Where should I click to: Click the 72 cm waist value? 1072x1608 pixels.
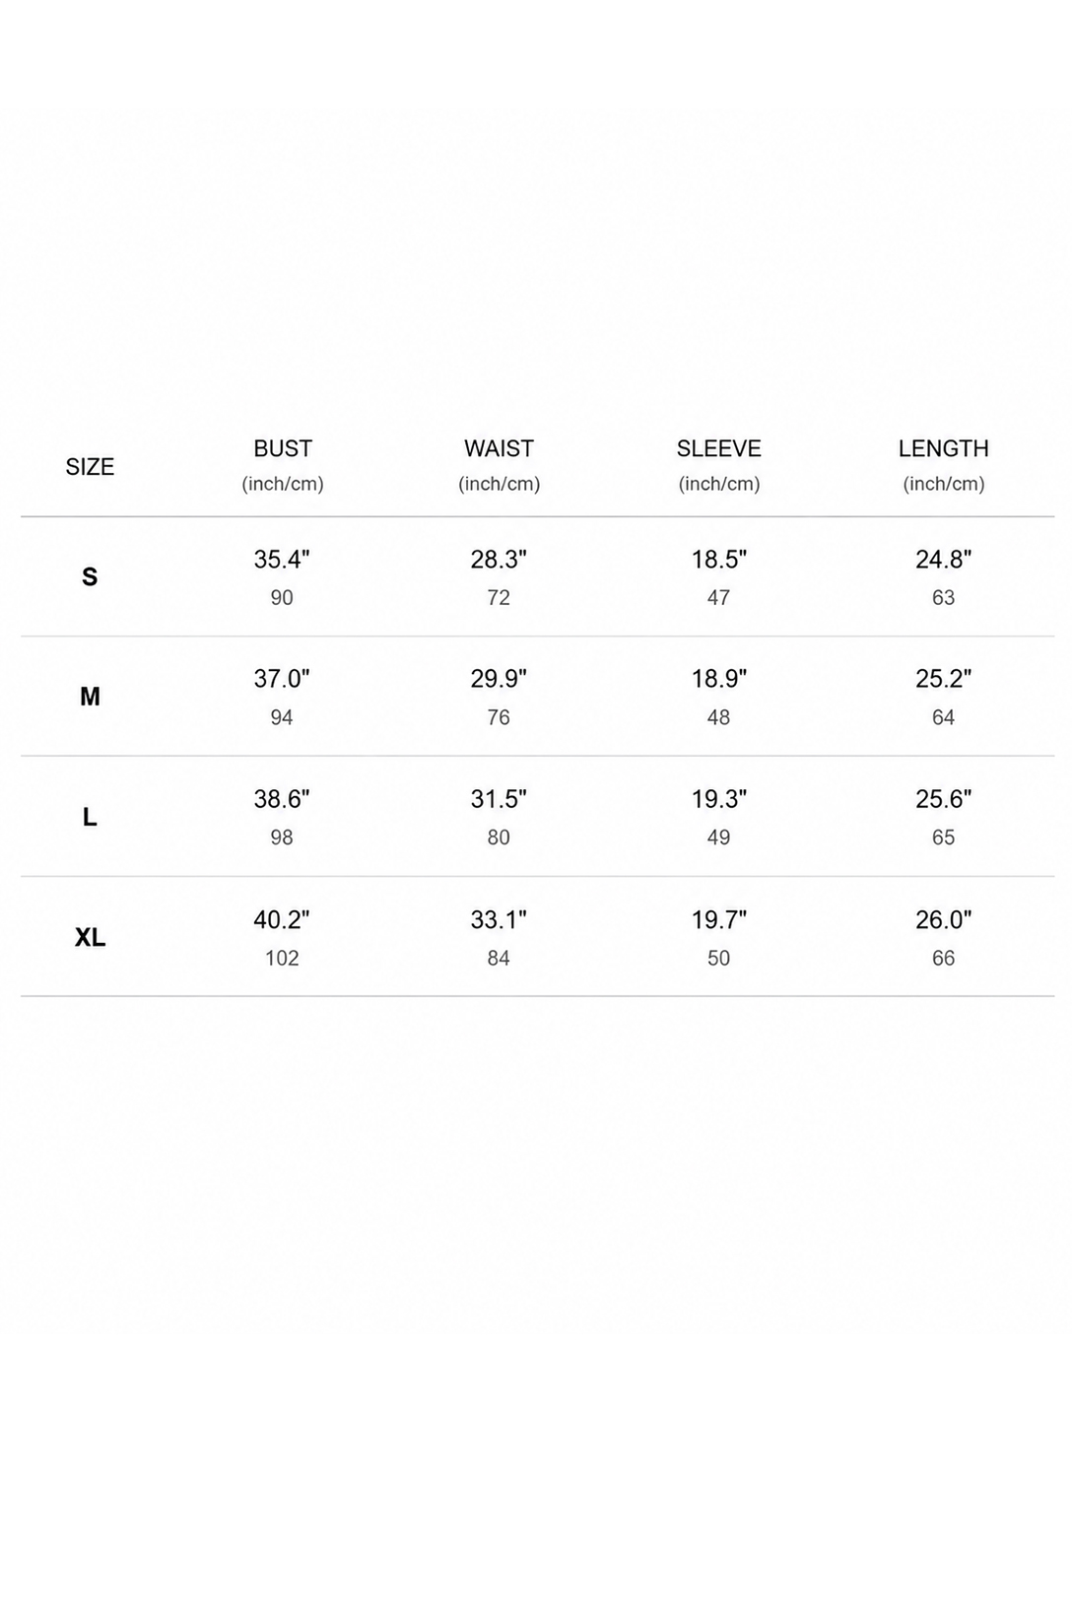tap(499, 597)
